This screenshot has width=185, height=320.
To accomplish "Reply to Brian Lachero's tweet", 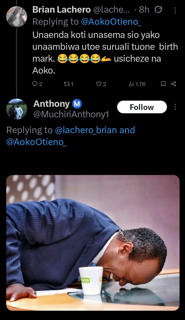I will [x=35, y=84].
